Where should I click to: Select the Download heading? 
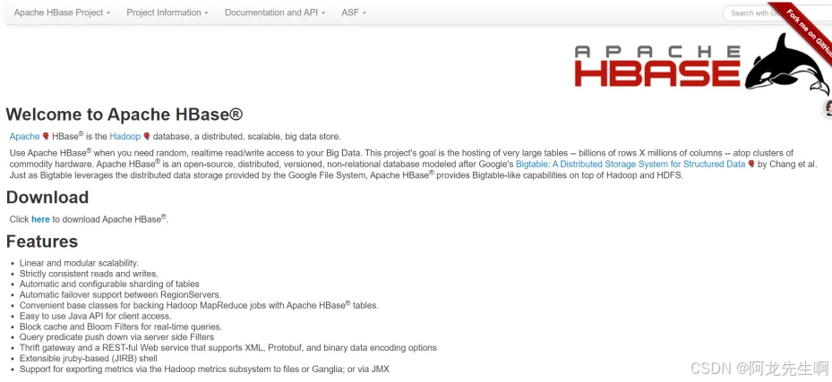47,197
